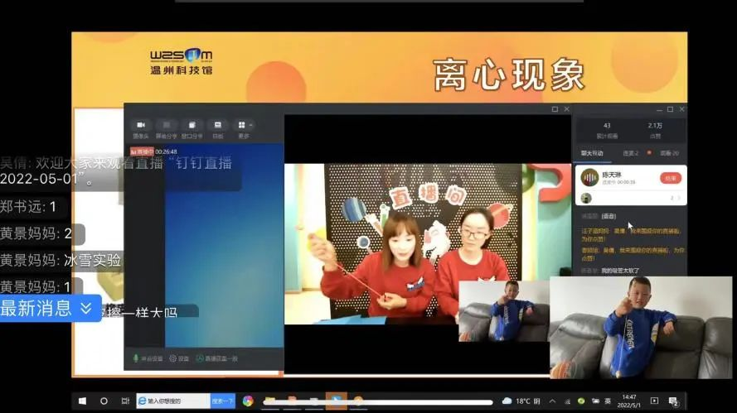This screenshot has height=413, width=737.
Task: Open Task View on taskbar
Action: 125,401
